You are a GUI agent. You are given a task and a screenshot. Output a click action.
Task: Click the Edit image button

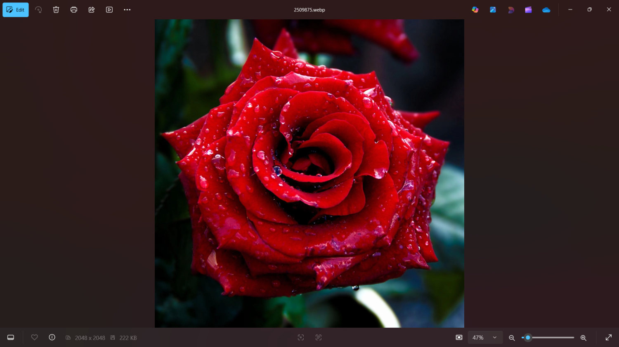tap(16, 10)
